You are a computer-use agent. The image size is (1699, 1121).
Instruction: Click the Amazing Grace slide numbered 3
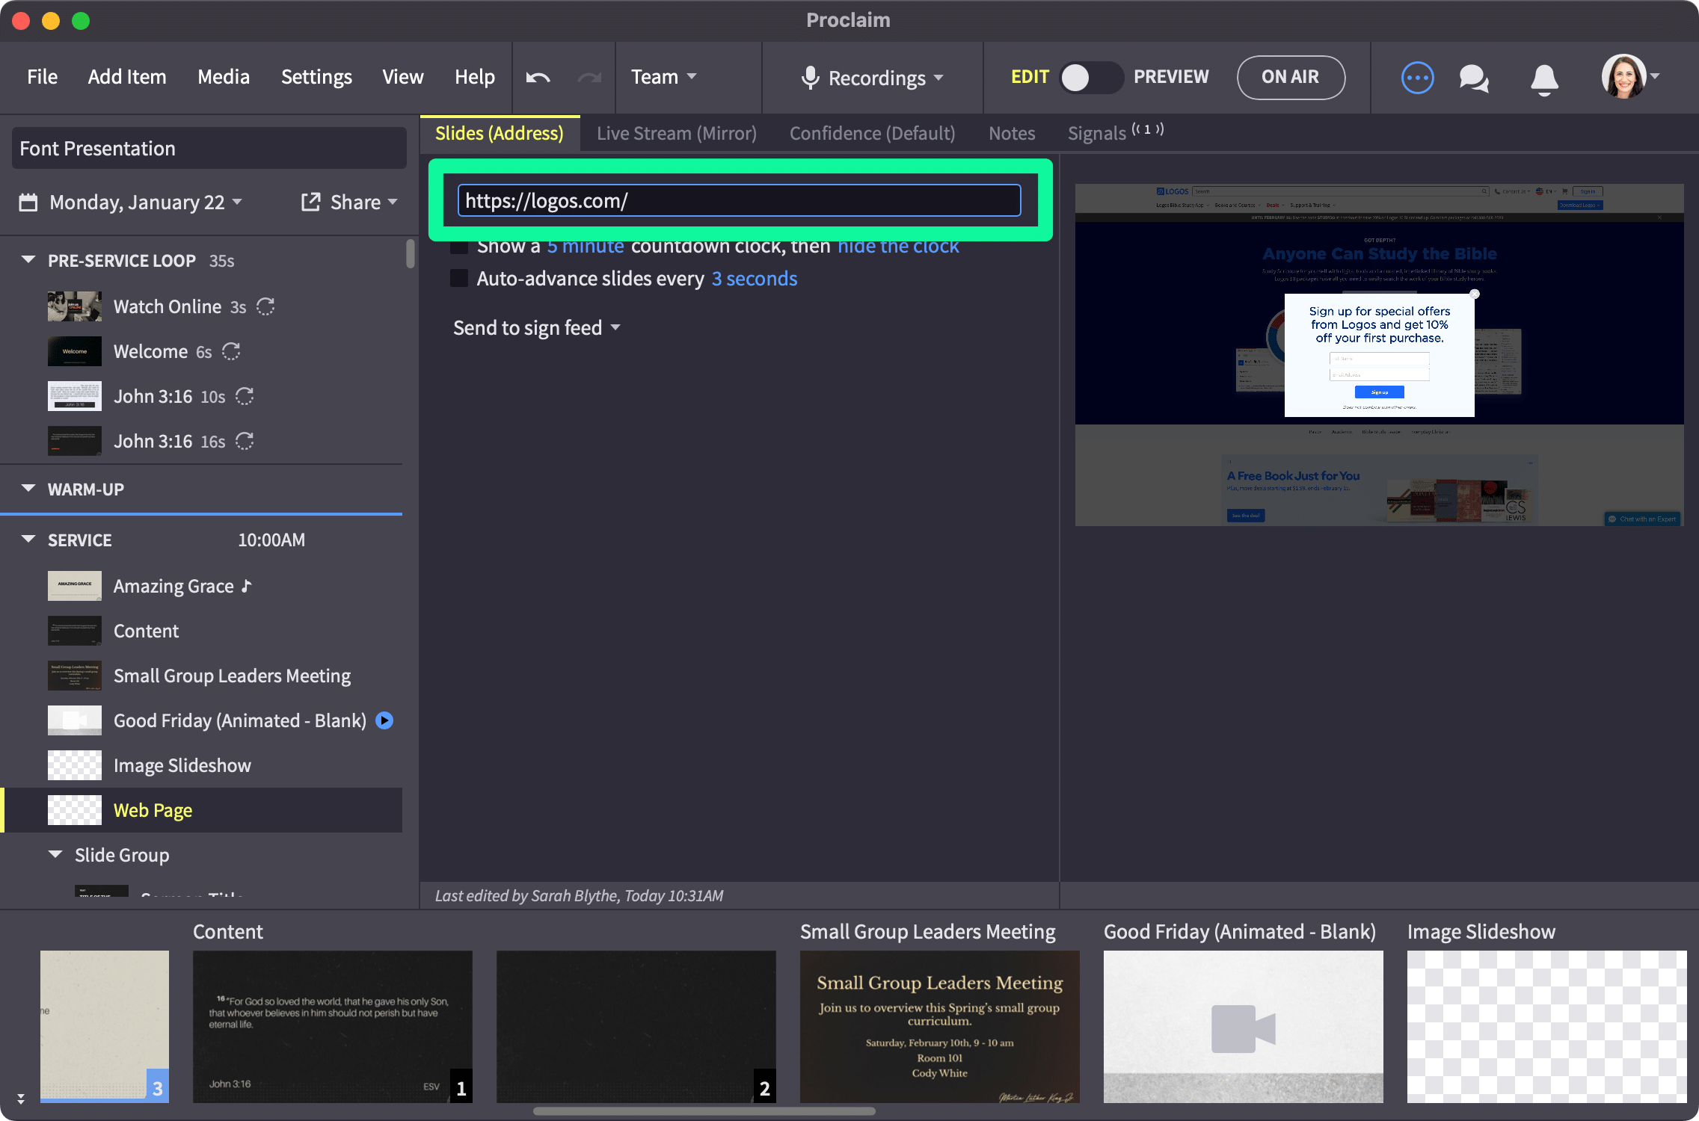click(x=105, y=1027)
